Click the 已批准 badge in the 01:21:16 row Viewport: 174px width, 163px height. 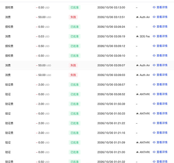coord(75,133)
